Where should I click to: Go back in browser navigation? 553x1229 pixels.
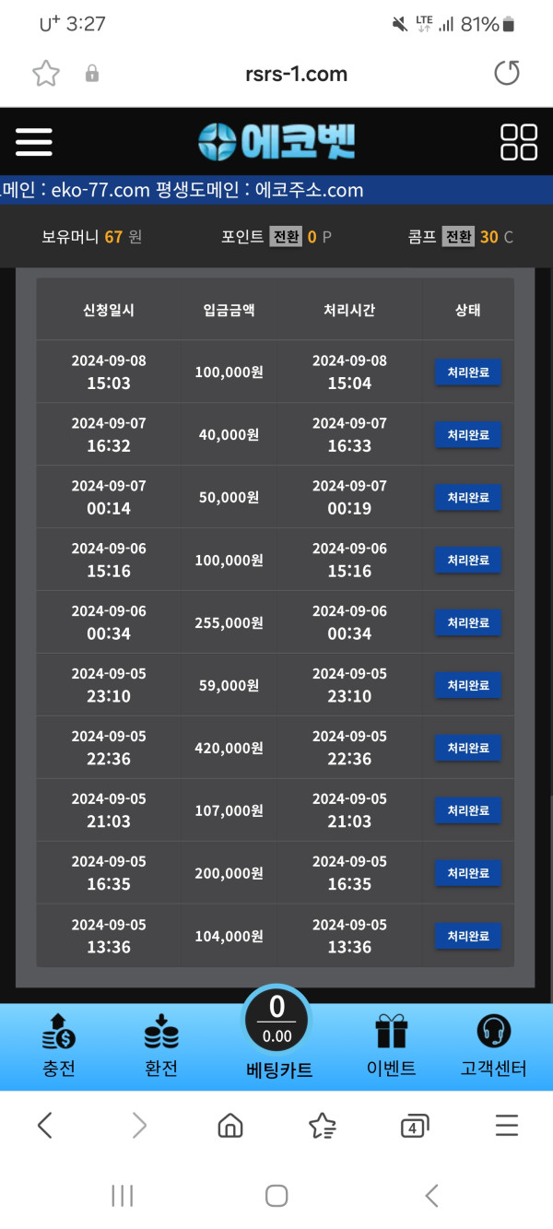coord(44,1125)
